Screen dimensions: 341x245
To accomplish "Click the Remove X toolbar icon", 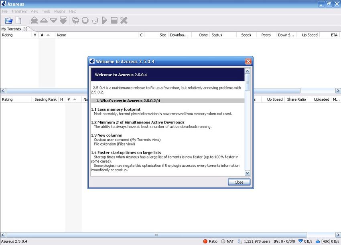I will 124,20.
